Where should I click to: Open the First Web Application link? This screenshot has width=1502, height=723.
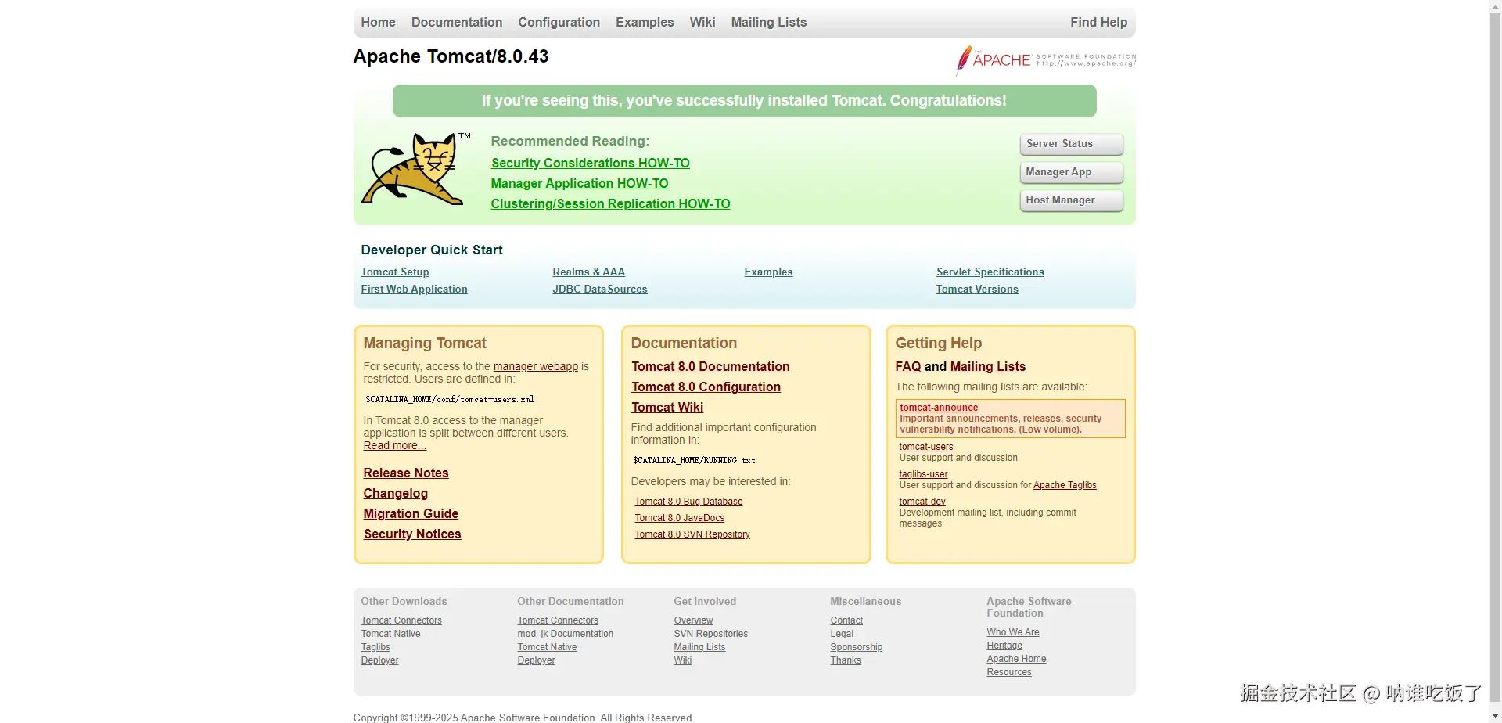coord(414,290)
